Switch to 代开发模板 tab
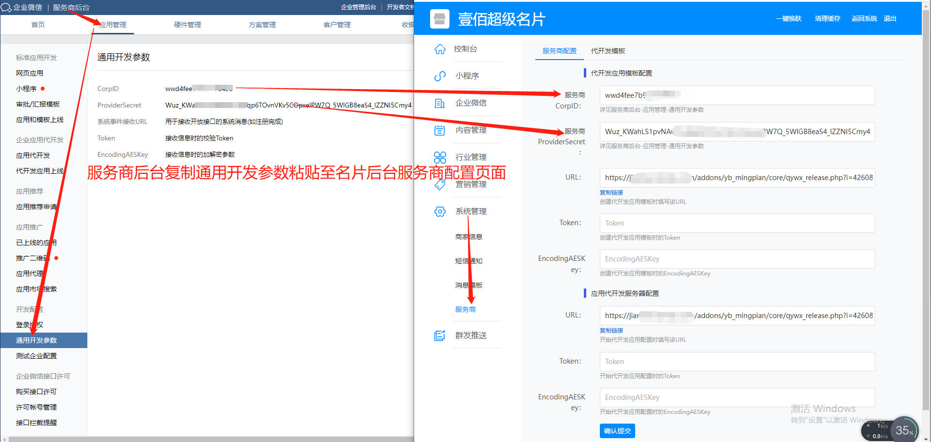 tap(608, 51)
